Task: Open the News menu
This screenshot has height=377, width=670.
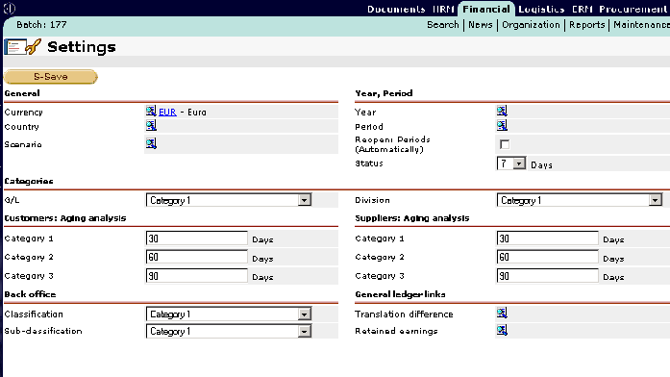Action: 481,25
